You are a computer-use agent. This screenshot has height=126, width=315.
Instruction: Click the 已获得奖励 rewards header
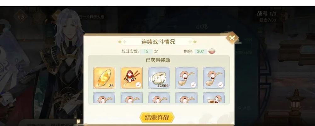tap(158, 60)
